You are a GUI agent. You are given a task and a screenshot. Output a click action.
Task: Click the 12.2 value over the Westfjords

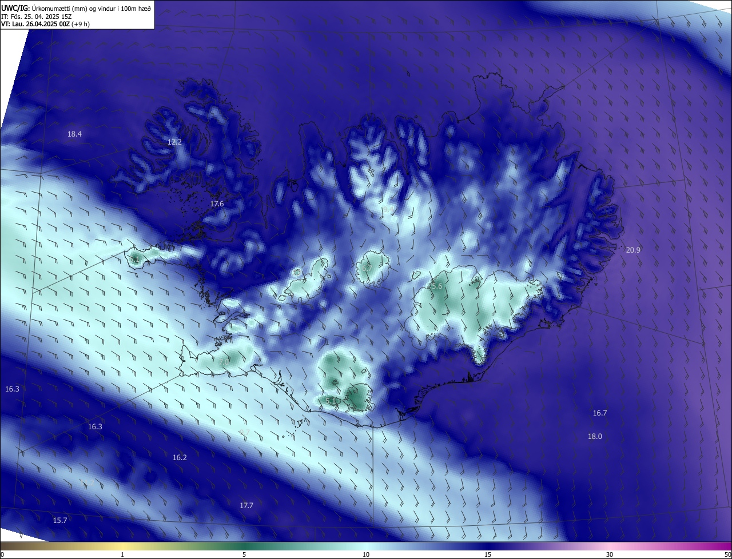(x=174, y=142)
